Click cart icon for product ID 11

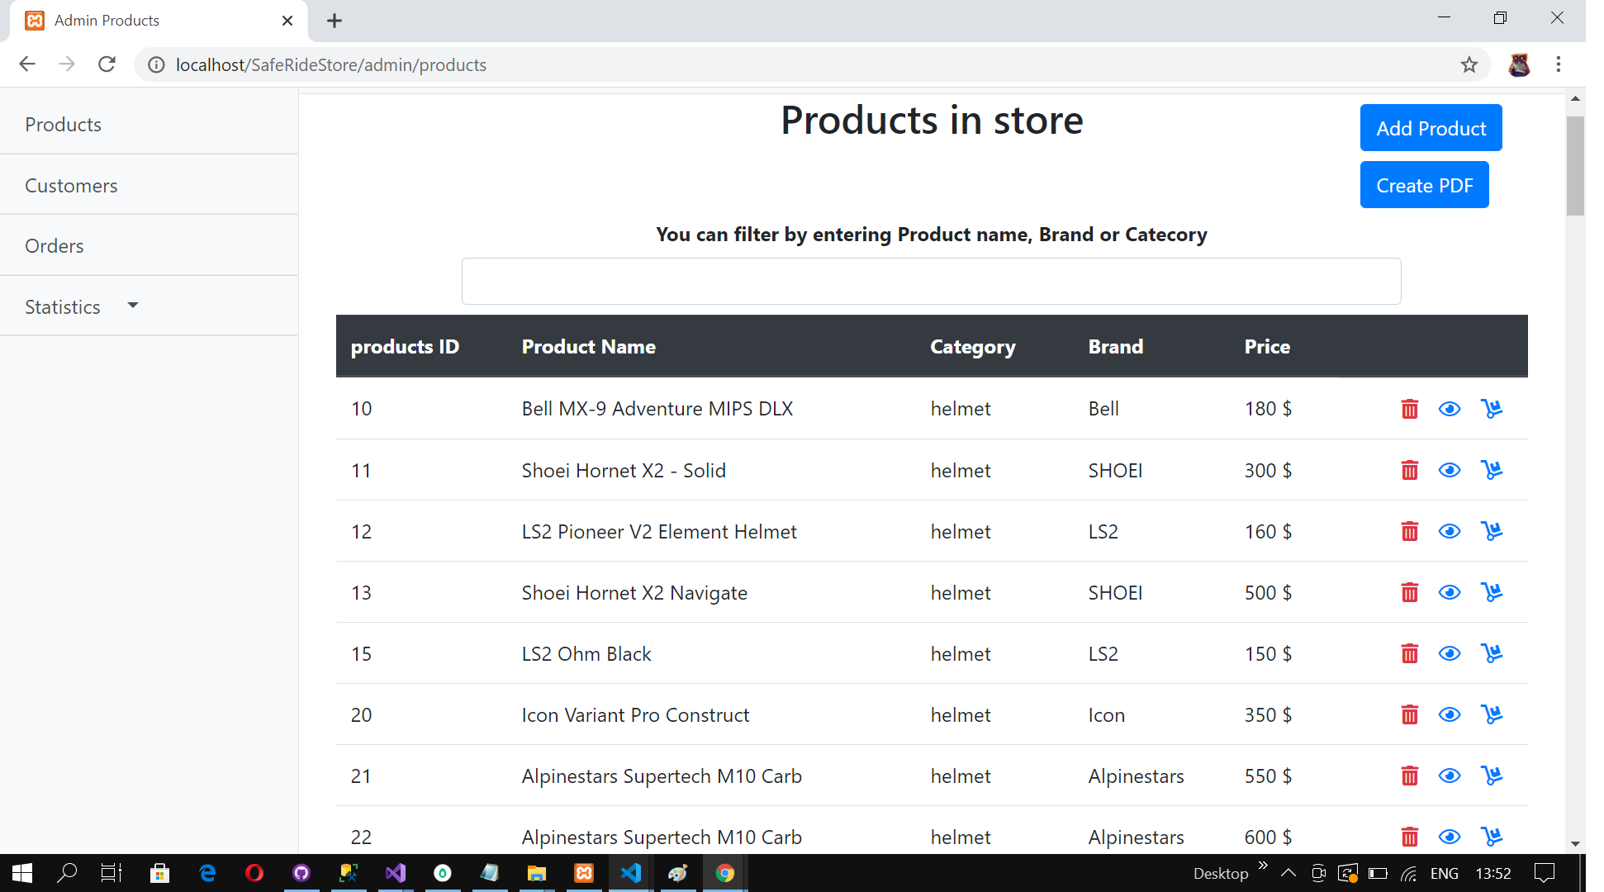(1491, 470)
